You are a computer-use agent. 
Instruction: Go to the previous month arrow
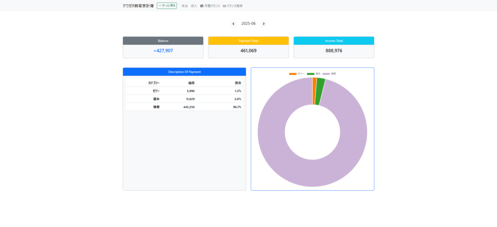tap(233, 24)
